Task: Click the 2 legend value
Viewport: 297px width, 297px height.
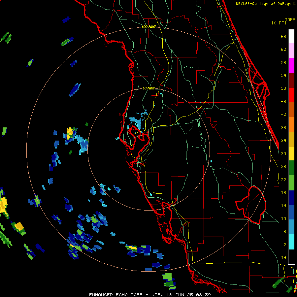Action: 285,245
